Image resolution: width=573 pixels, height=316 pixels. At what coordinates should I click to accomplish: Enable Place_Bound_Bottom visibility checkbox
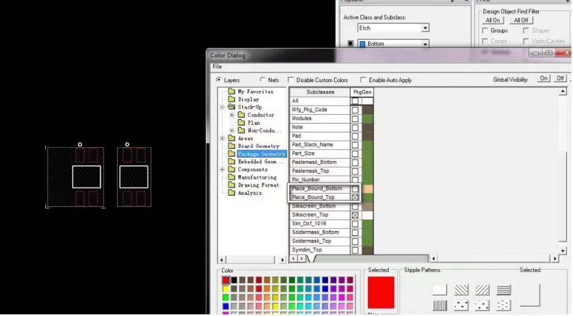point(355,189)
